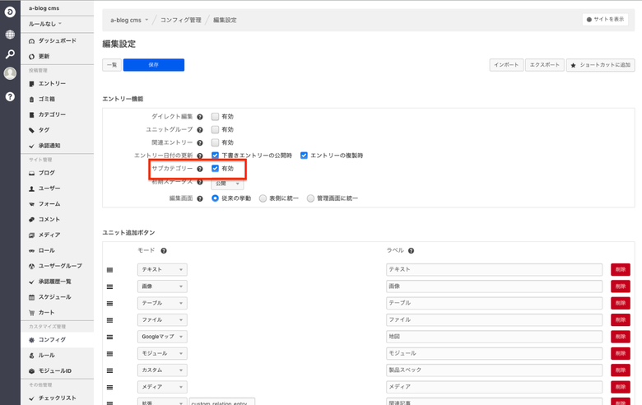Open メディア management
Screen dimensions: 642x405
coord(58,235)
